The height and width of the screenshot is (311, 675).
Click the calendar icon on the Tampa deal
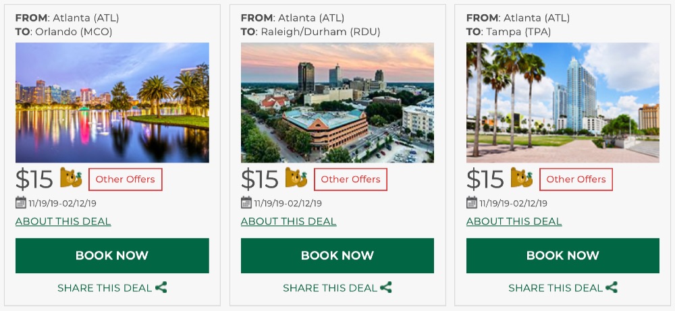click(x=472, y=202)
